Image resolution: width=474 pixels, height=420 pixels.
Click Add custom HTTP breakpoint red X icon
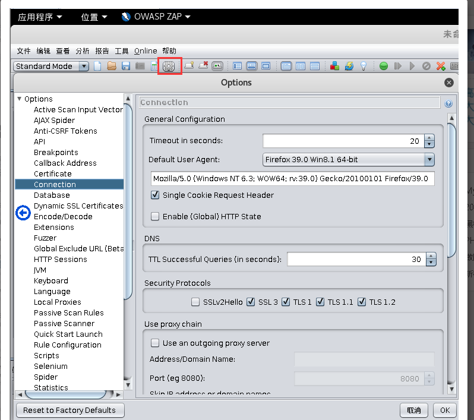pos(441,66)
